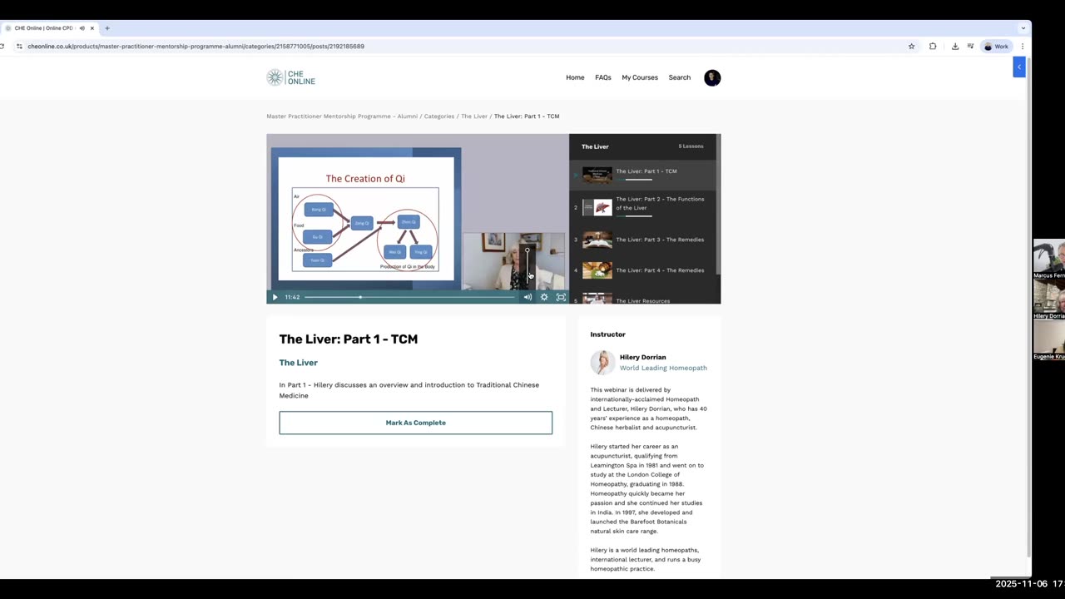Open the site information icon in address bar
Image resolution: width=1065 pixels, height=599 pixels.
click(19, 47)
